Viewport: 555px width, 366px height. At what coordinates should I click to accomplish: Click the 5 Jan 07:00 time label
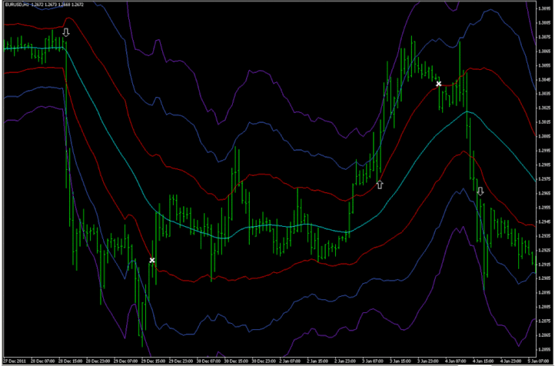coord(537,361)
